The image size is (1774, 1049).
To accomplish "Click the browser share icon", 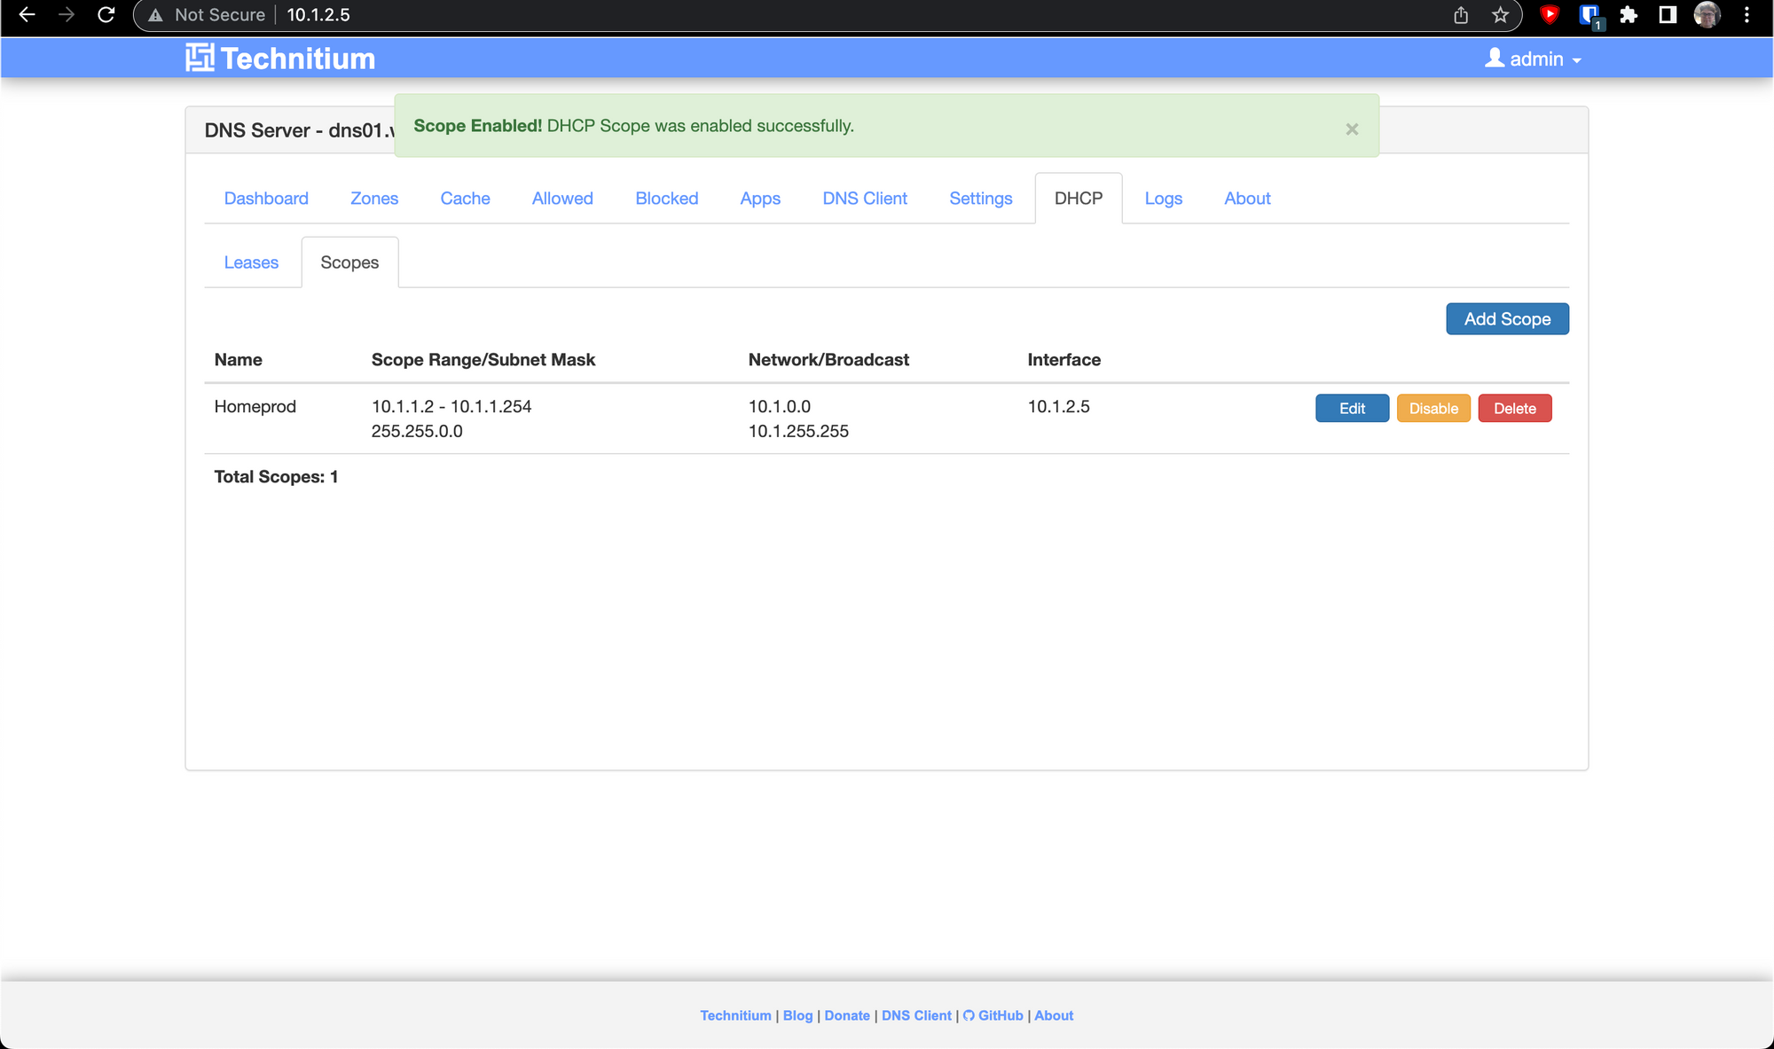I will pos(1461,15).
